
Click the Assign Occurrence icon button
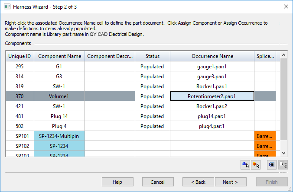coord(255,164)
